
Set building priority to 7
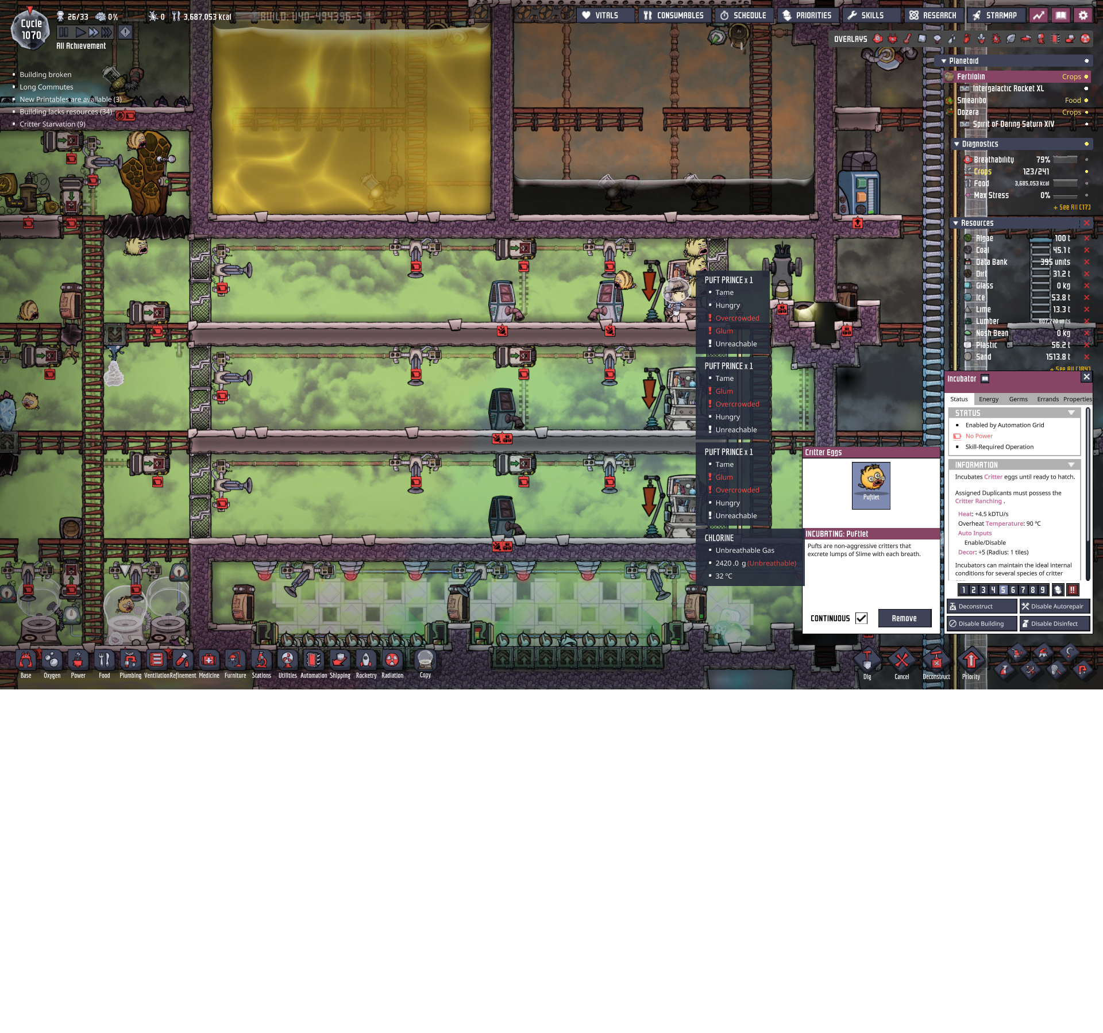(x=1023, y=590)
